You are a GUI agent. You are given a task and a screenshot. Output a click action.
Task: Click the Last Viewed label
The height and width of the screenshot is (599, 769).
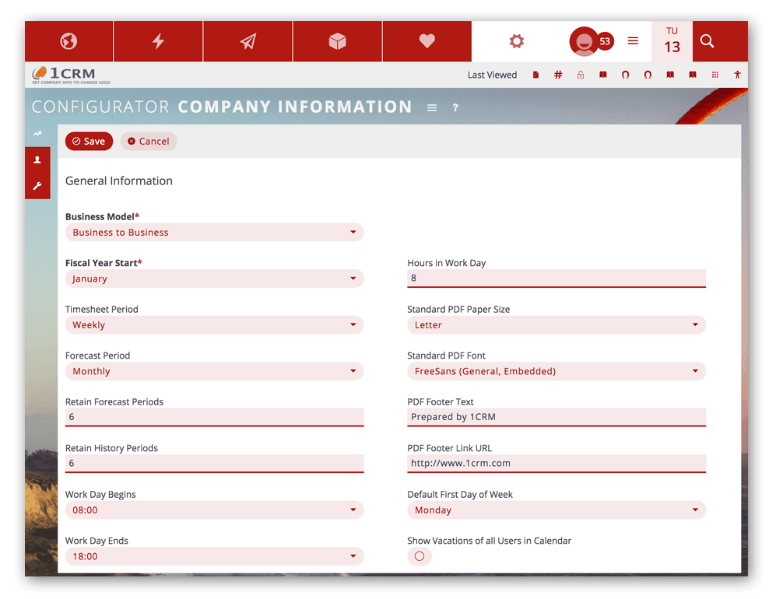(492, 75)
